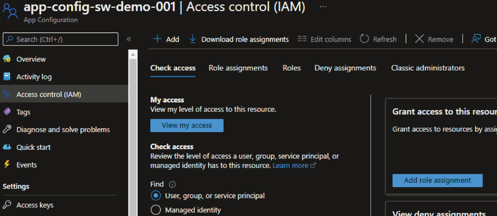Open the ellipsis more options menu
Viewport: 497px width, 216px height.
(323, 7)
